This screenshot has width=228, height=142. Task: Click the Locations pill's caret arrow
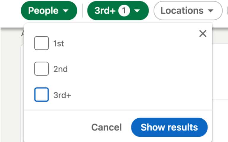pos(210,11)
